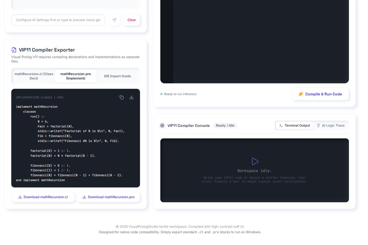The height and width of the screenshot is (245, 368).
Task: Click the green ready status dot
Action: coord(161,94)
